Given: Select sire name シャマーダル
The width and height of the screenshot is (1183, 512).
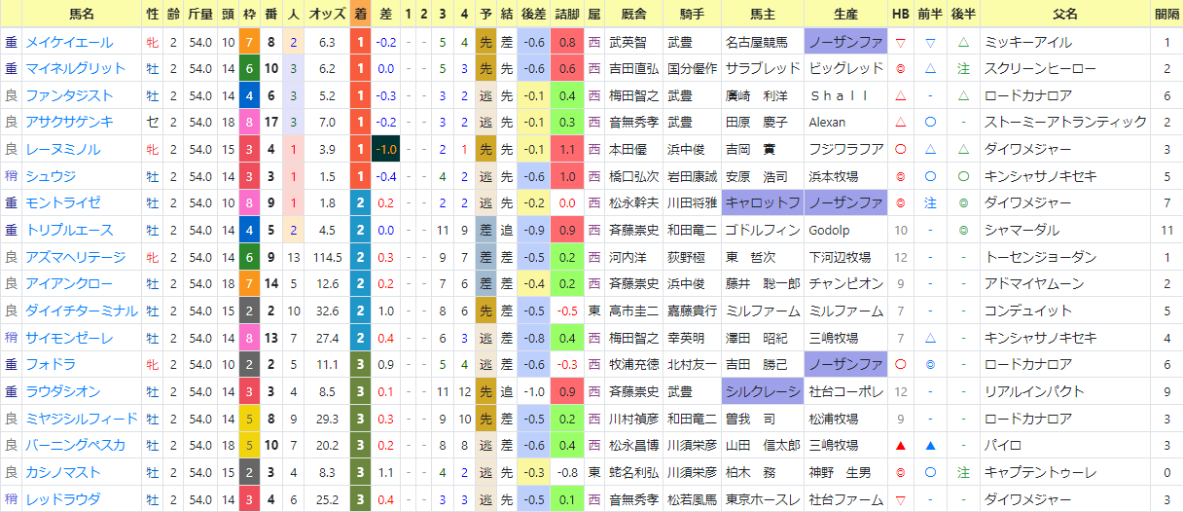Looking at the screenshot, I should point(1022,230).
